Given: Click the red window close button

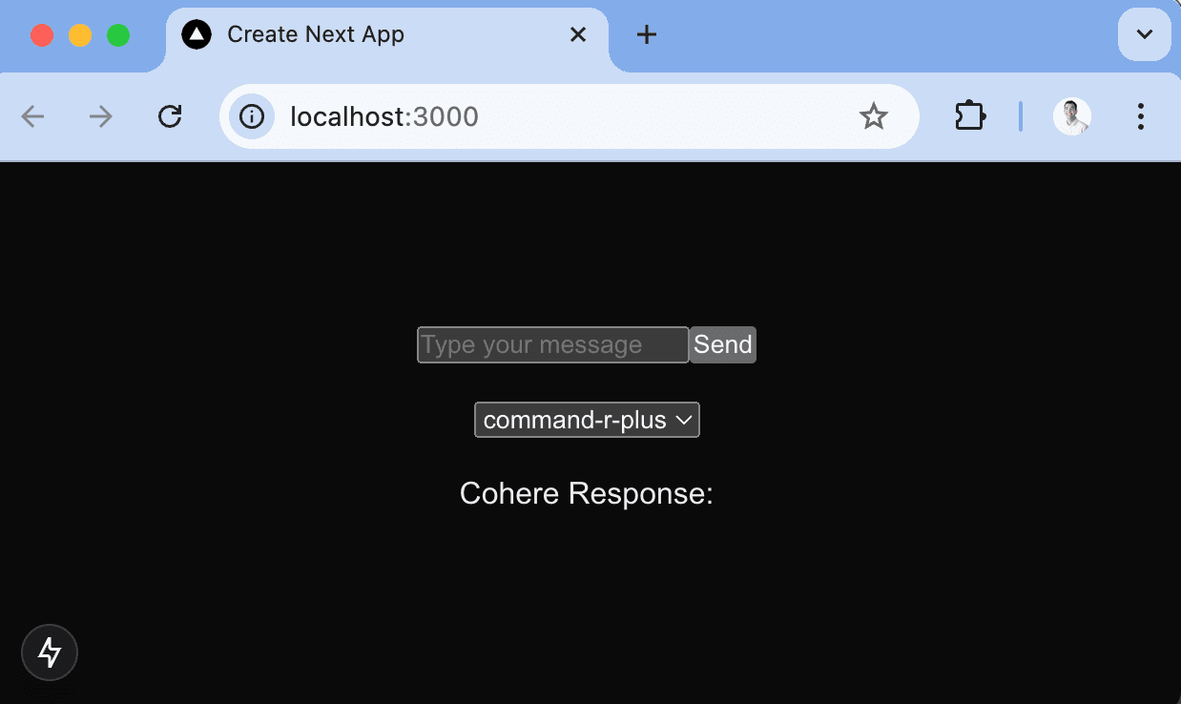Looking at the screenshot, I should [42, 35].
